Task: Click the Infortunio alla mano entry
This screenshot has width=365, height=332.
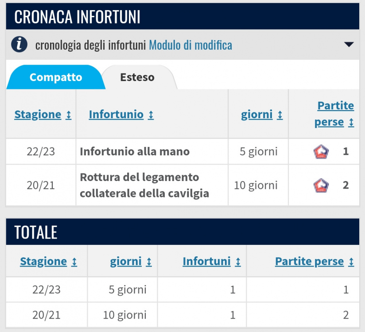Action: point(135,151)
